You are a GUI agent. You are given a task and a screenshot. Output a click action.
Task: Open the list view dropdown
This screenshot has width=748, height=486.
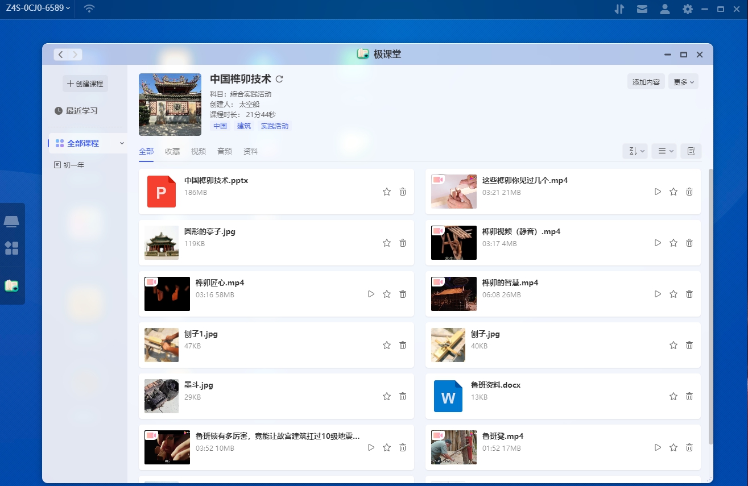[x=664, y=151]
